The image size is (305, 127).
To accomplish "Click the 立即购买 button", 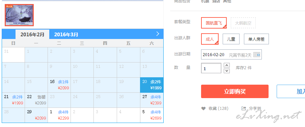I will pyautogui.click(x=235, y=91).
